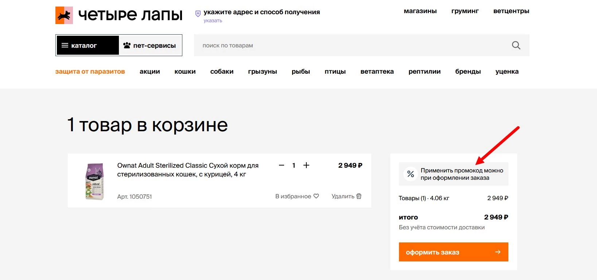Image resolution: width=597 pixels, height=280 pixels.
Task: Click the percent promo code icon
Action: pos(410,174)
